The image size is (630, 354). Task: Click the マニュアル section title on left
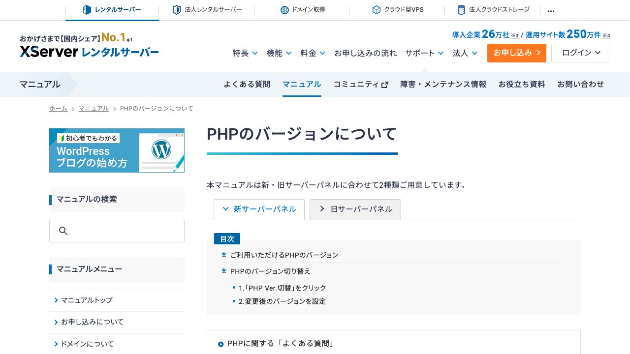click(x=40, y=85)
